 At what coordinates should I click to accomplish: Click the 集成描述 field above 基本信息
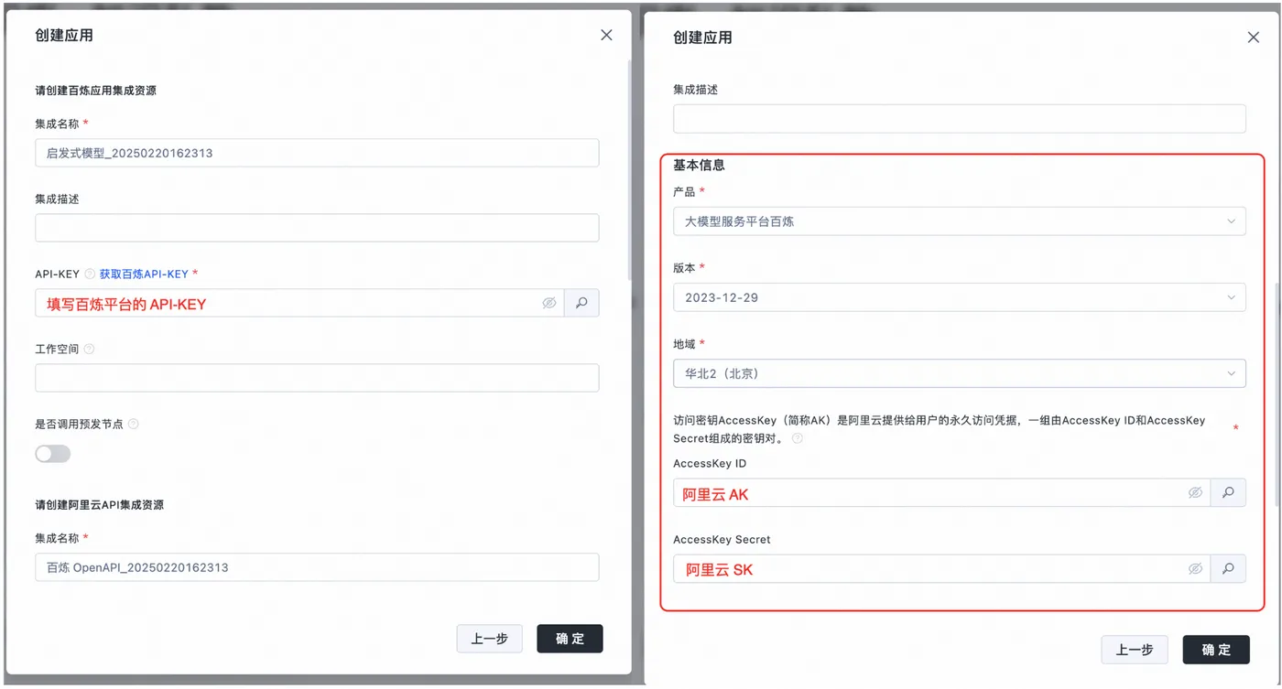(x=960, y=118)
